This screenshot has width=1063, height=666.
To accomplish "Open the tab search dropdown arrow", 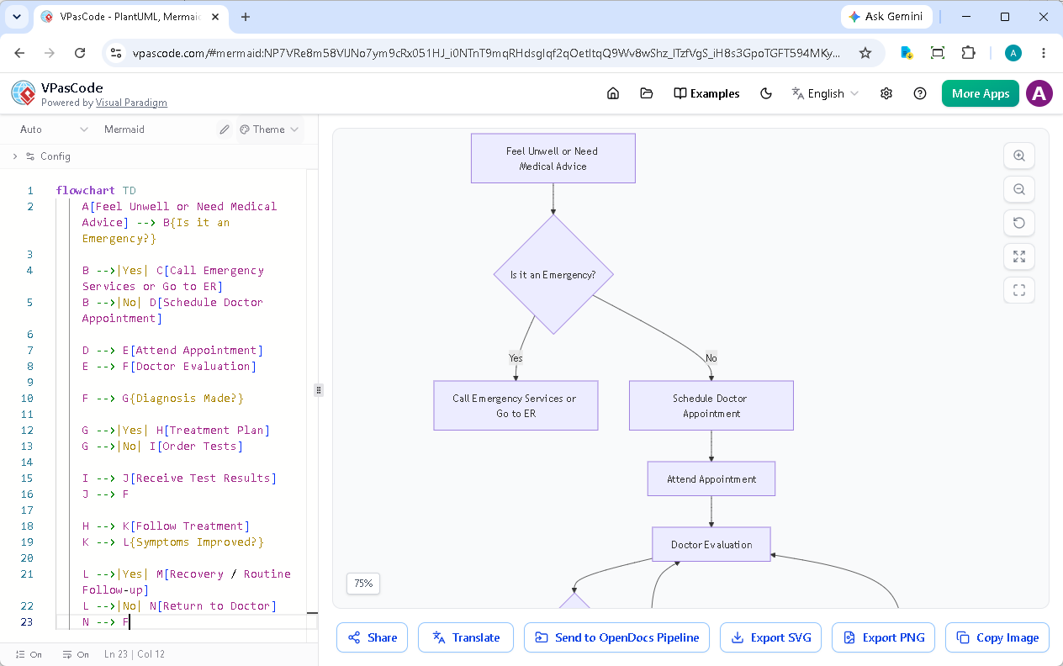I will (x=16, y=17).
